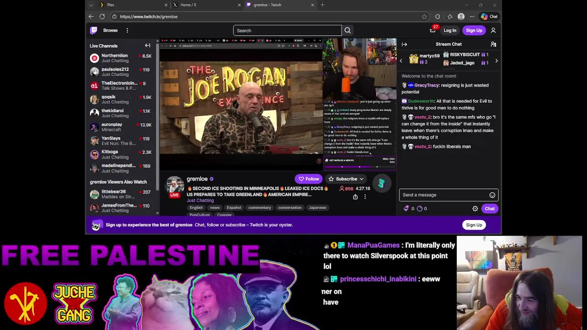Click the browser address bar URL
This screenshot has height=330, width=587.
[x=149, y=16]
